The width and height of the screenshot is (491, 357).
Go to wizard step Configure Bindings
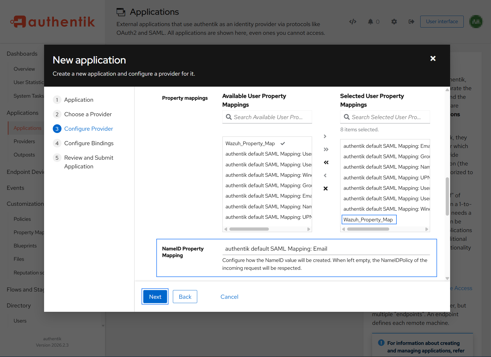(89, 143)
